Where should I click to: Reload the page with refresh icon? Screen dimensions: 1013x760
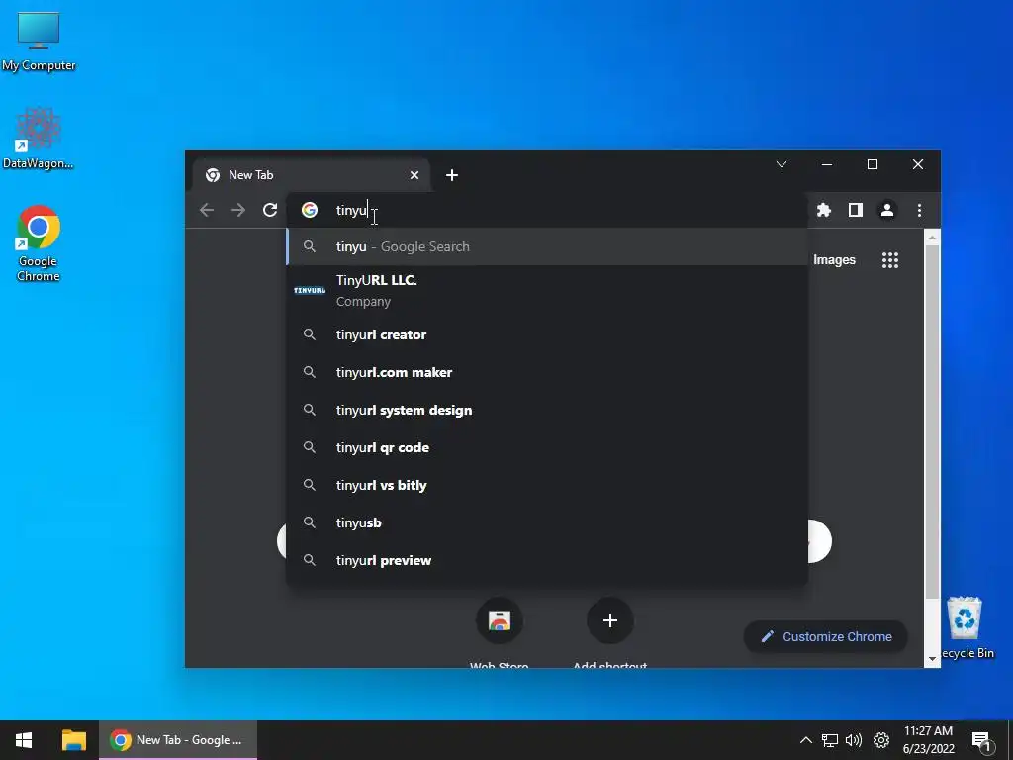click(x=270, y=210)
